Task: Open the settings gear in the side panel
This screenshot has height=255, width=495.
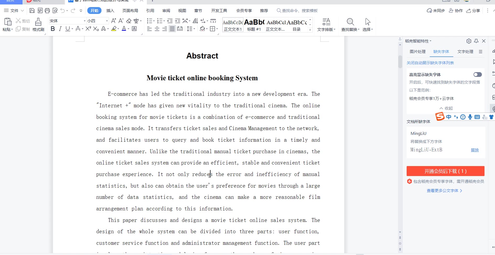Action: click(x=469, y=41)
